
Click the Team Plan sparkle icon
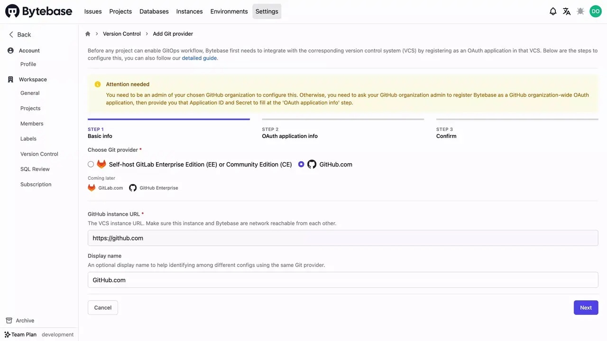pos(6,334)
